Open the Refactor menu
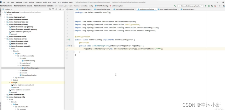Viewport: 225px width, 110px height. 39,3
